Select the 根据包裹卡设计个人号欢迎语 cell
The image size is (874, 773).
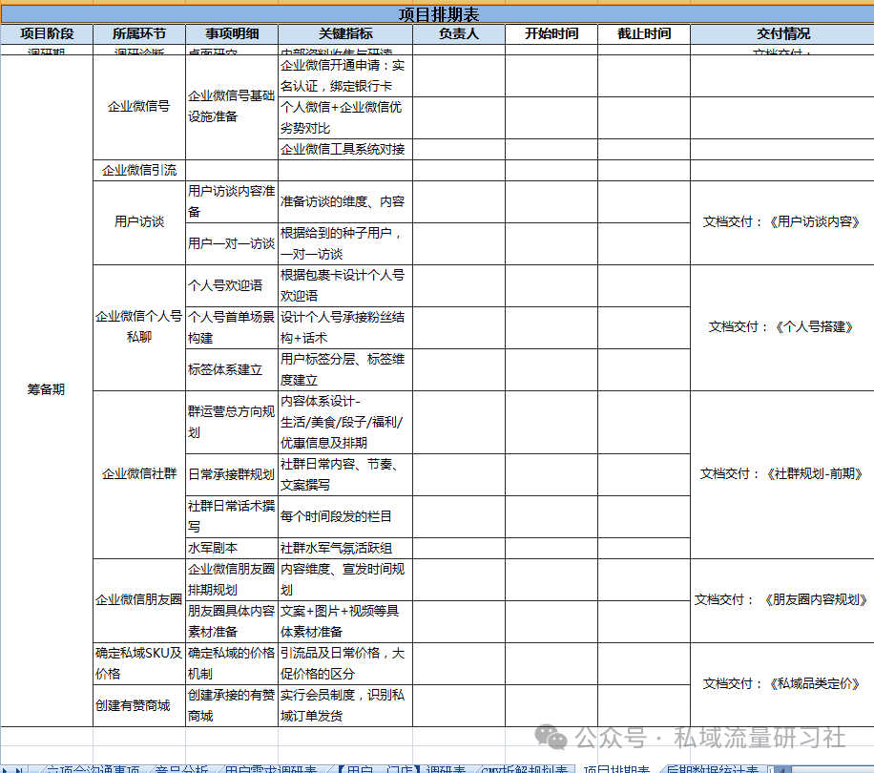click(x=345, y=286)
